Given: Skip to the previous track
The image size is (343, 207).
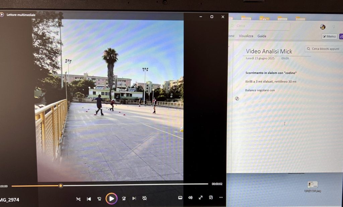Looking at the screenshot, I should click(89, 199).
